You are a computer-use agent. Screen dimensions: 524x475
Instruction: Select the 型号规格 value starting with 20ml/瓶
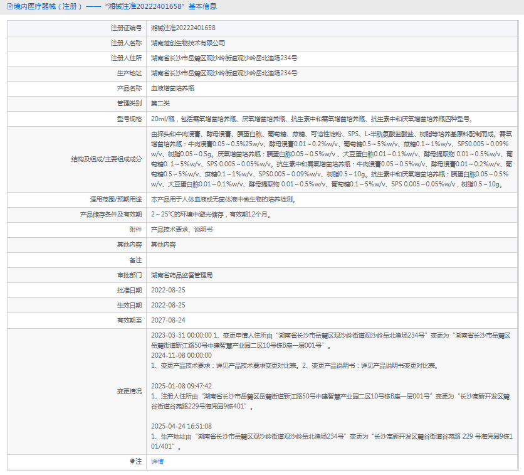pos(312,119)
